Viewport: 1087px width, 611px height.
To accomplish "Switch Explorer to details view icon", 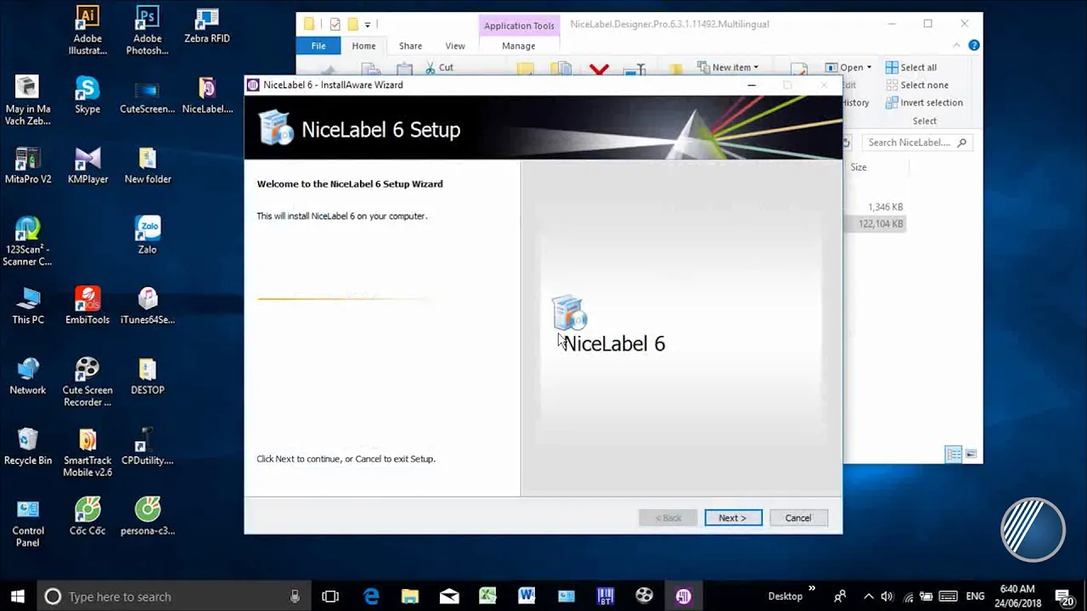I will pyautogui.click(x=954, y=455).
